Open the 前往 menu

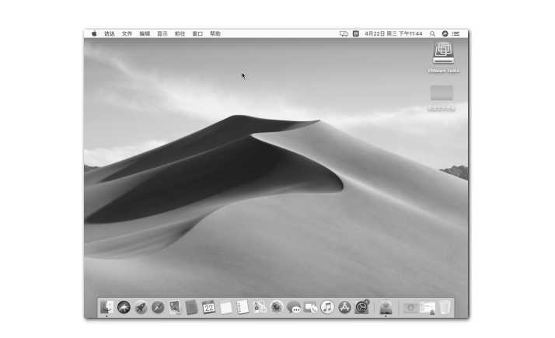point(180,33)
